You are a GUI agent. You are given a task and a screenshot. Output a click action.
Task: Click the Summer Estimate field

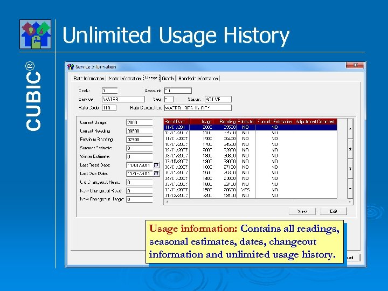pos(140,148)
